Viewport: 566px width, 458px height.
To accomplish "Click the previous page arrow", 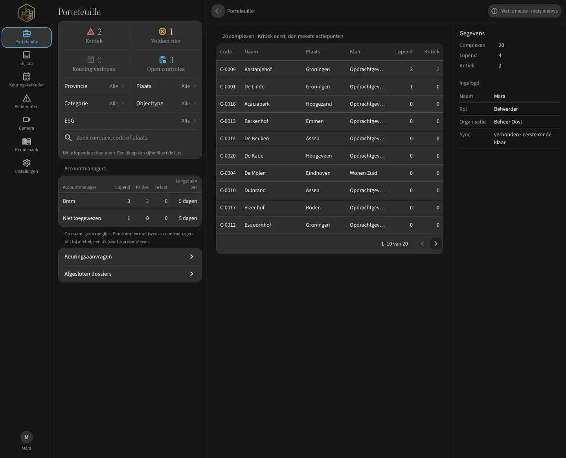I will (x=423, y=244).
